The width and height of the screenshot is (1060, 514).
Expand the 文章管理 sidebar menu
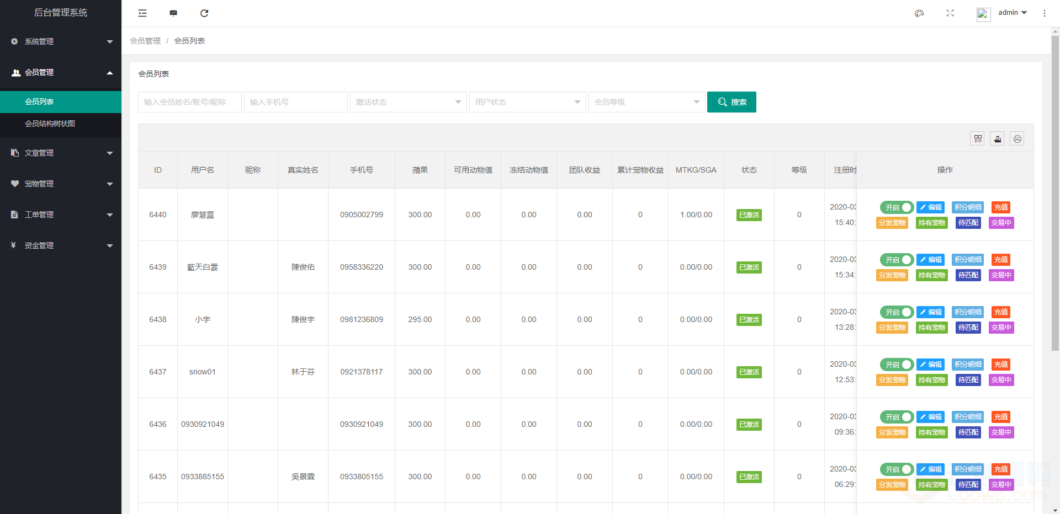61,153
